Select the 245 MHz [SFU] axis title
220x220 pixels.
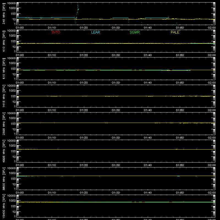4,13
